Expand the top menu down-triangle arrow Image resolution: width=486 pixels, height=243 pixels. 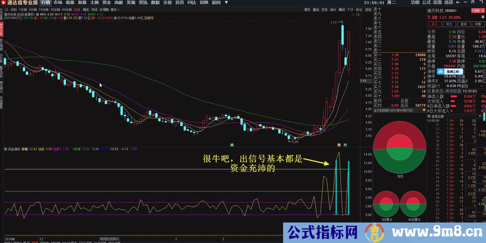click(227, 3)
